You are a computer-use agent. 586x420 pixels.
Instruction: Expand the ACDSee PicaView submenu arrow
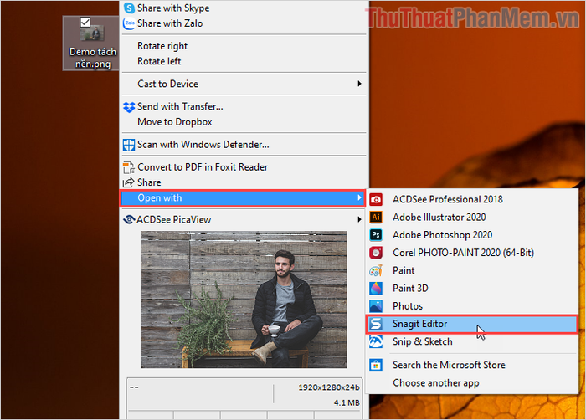click(359, 219)
